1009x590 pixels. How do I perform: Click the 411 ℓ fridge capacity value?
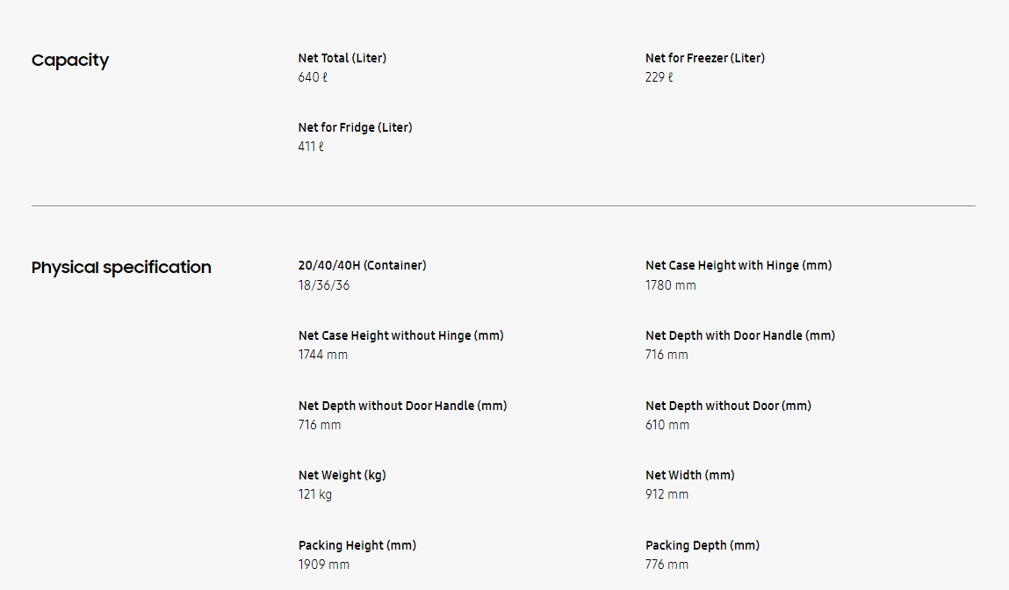[x=311, y=147]
